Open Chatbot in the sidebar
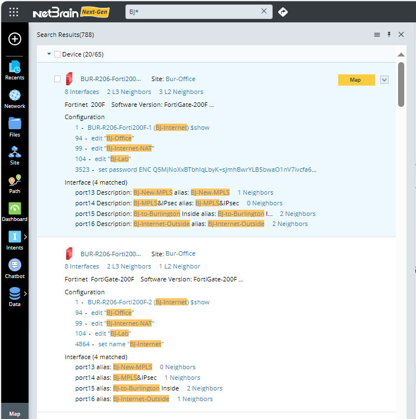The image size is (416, 419). point(15,269)
